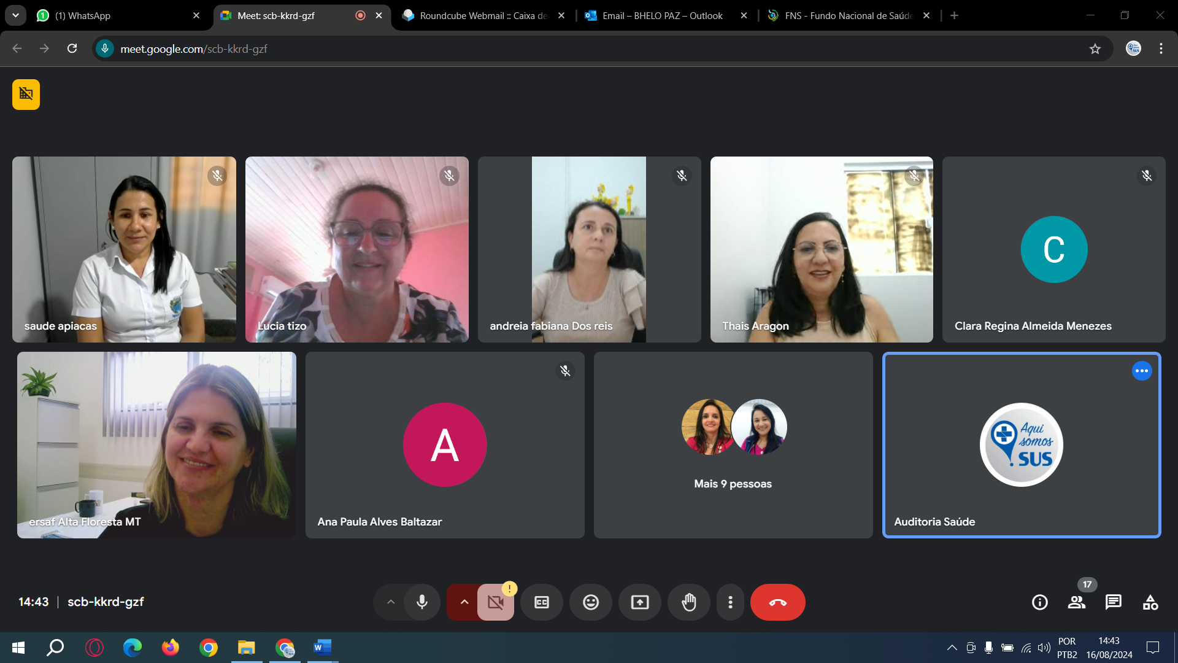Image resolution: width=1178 pixels, height=663 pixels.
Task: Show participants people panel
Action: tap(1077, 602)
